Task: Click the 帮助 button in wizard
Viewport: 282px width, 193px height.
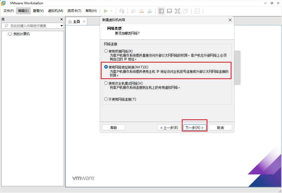Action: (114, 128)
